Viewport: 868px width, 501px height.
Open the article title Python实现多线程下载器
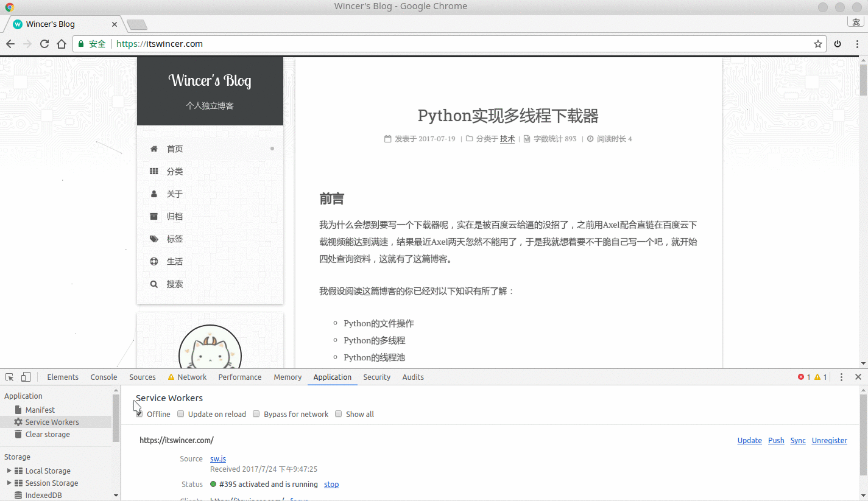[x=509, y=116]
